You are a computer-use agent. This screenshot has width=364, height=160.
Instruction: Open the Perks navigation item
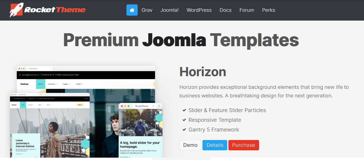[x=269, y=10]
